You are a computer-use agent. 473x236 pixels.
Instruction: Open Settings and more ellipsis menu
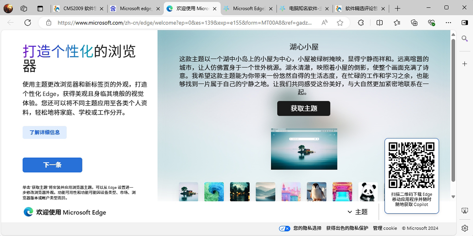449,23
